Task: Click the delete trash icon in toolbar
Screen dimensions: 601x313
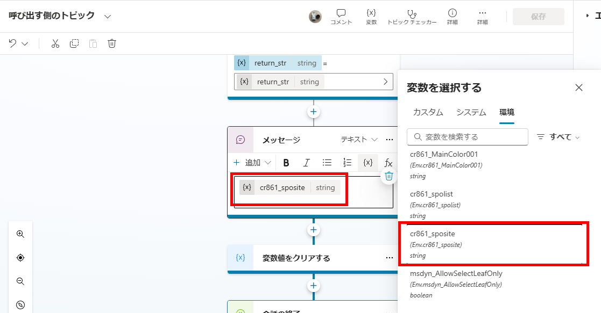Action: tap(112, 43)
